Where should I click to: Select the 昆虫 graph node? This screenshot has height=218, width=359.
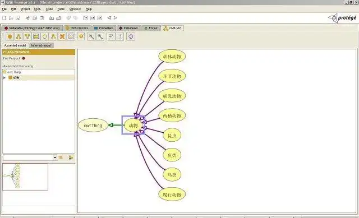click(172, 136)
